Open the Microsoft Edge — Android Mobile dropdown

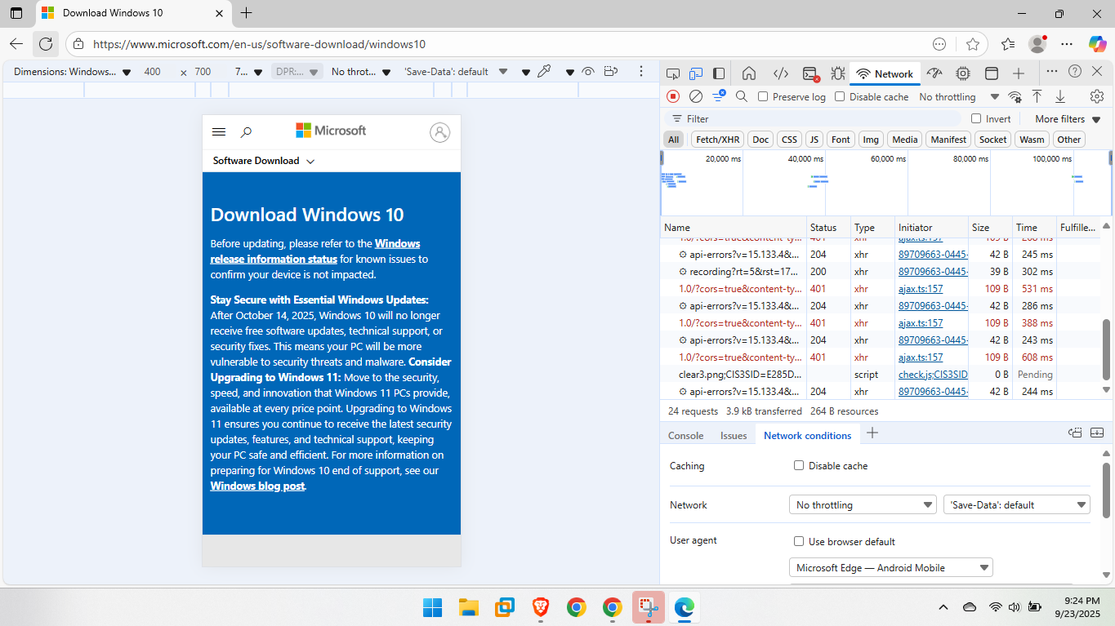[891, 567]
